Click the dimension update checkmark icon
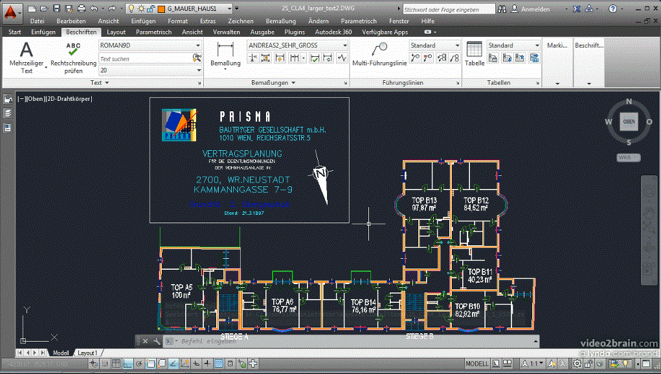 pyautogui.click(x=314, y=58)
